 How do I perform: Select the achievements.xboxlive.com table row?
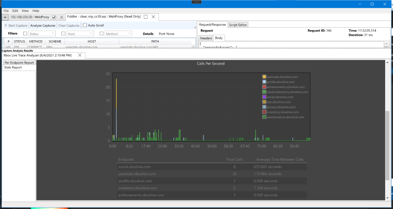click(x=212, y=195)
